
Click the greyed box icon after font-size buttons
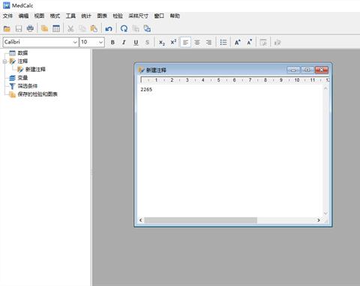(x=263, y=43)
